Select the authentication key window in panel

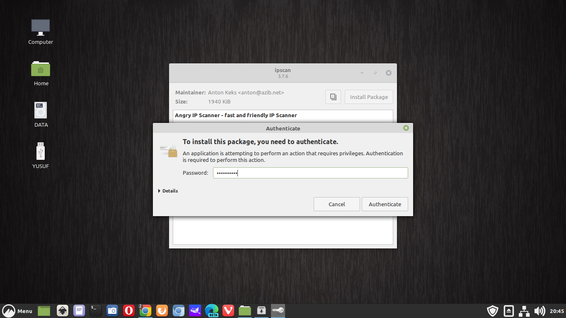278,311
